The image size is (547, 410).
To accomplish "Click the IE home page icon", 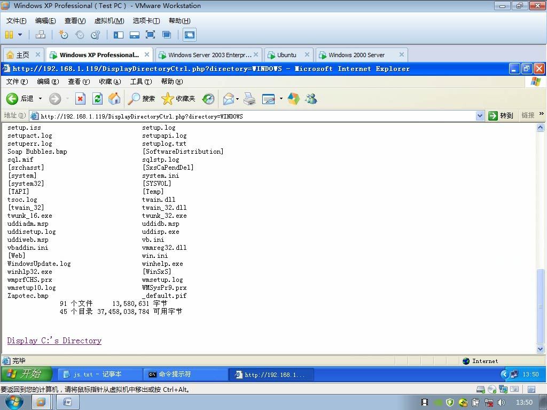I will coord(114,99).
